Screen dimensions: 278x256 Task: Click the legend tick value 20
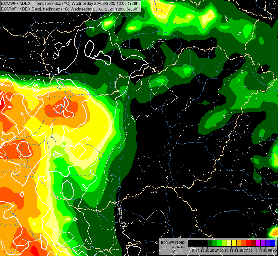point(207,251)
